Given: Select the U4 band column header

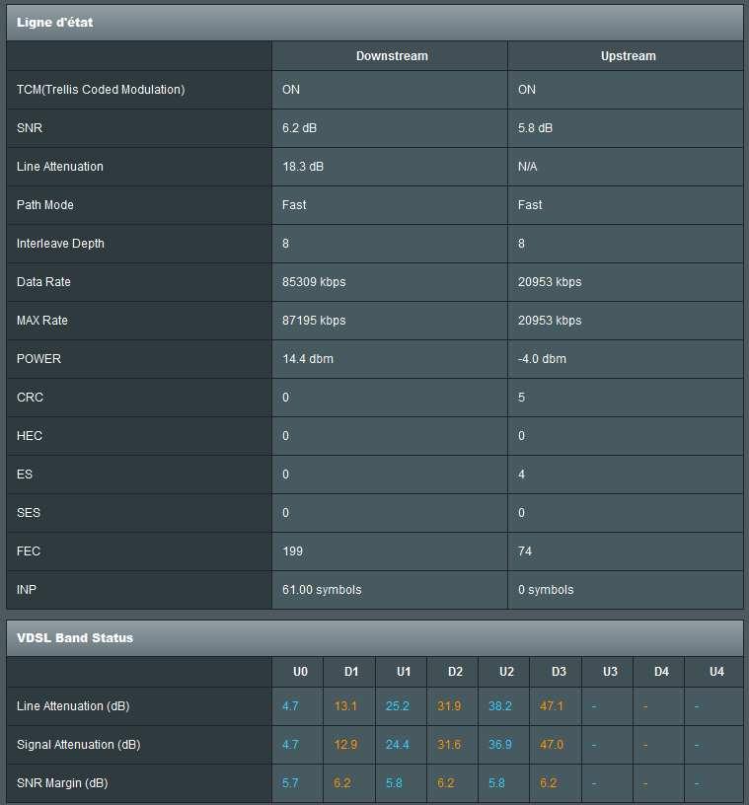Looking at the screenshot, I should tap(716, 672).
